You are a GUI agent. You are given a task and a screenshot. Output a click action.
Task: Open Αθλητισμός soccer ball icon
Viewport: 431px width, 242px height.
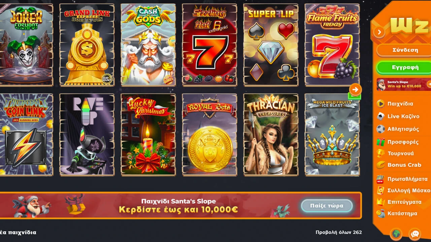pyautogui.click(x=380, y=129)
